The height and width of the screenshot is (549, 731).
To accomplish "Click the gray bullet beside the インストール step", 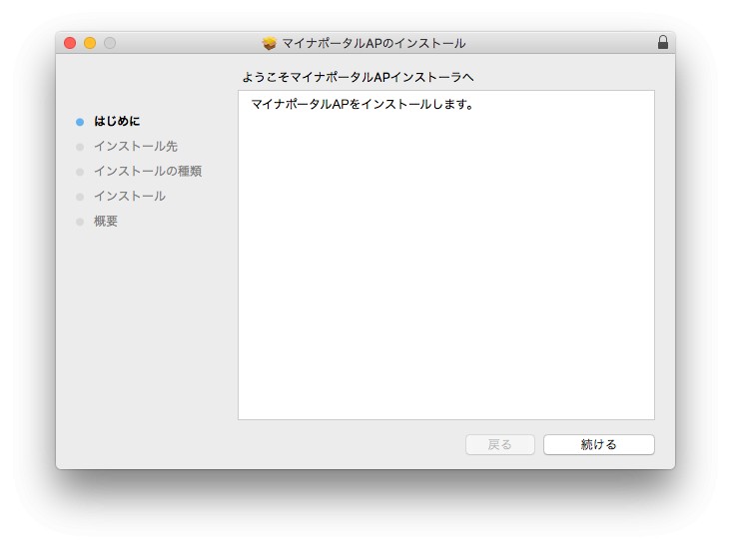I will click(x=80, y=197).
